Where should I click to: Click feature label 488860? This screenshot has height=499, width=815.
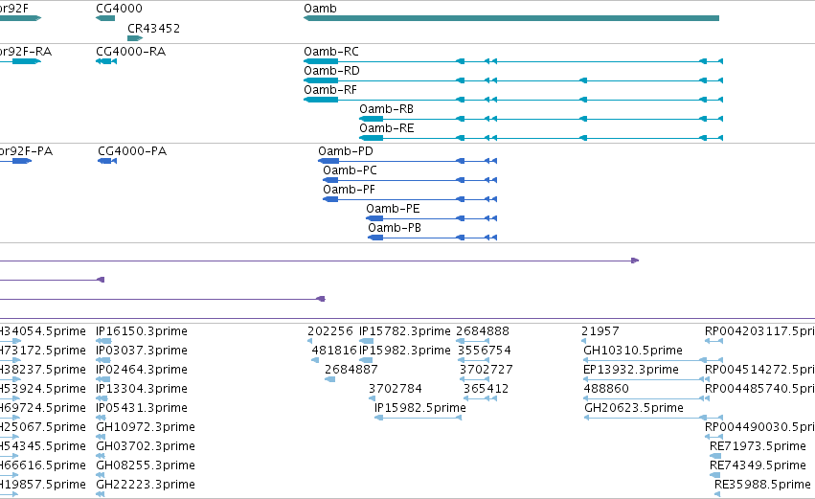click(606, 389)
